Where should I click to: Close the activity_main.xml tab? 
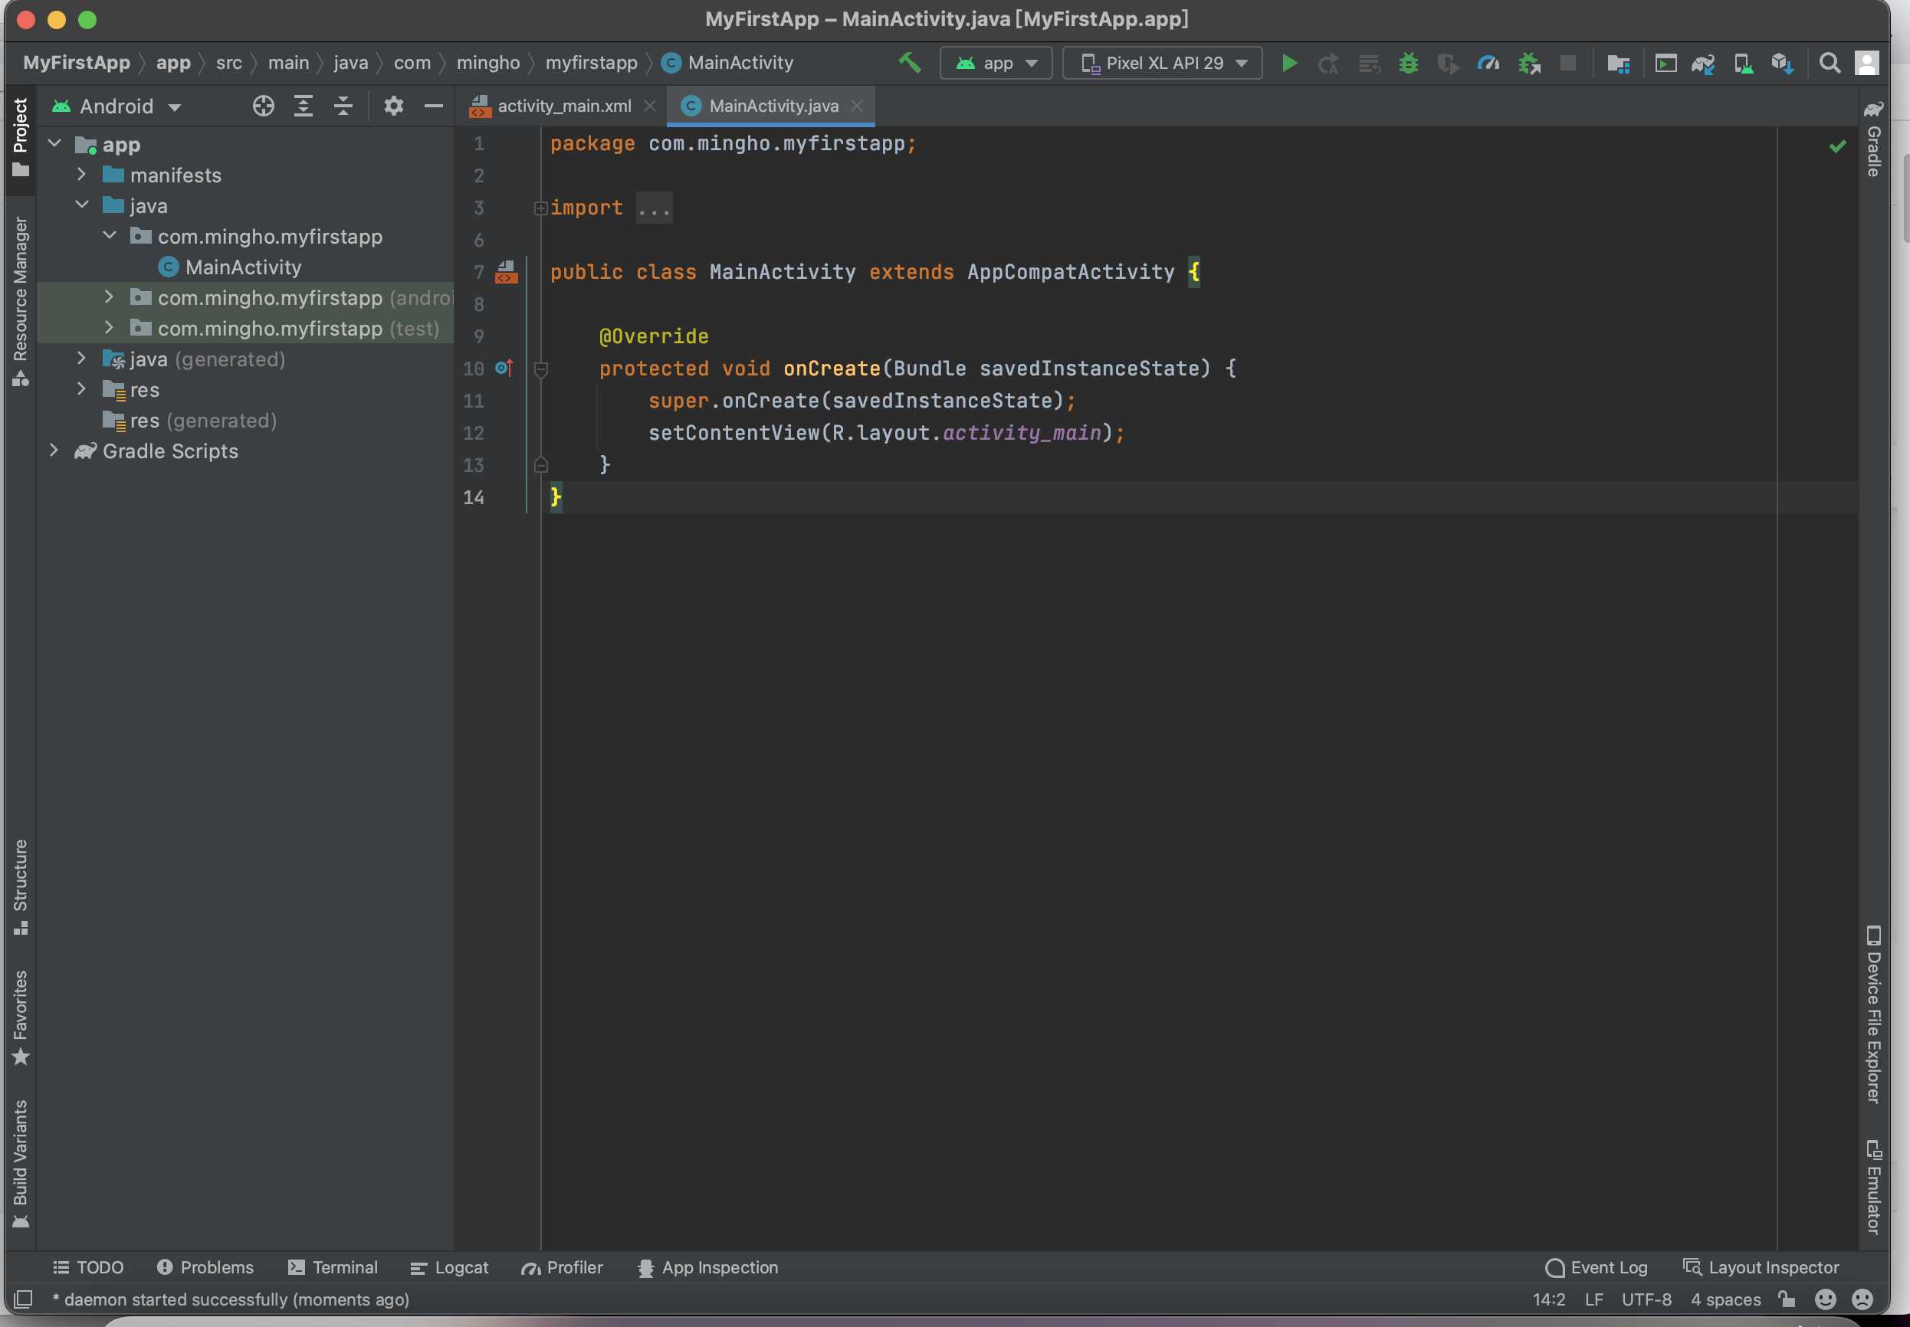(x=650, y=106)
